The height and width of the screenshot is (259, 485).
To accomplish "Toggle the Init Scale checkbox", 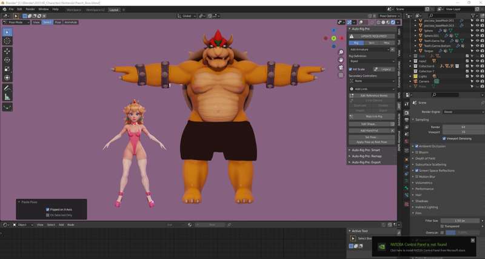I will (x=350, y=69).
